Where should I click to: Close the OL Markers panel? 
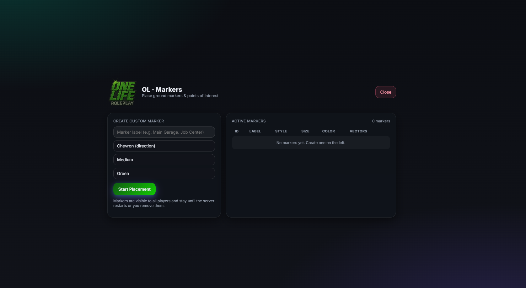click(x=385, y=92)
